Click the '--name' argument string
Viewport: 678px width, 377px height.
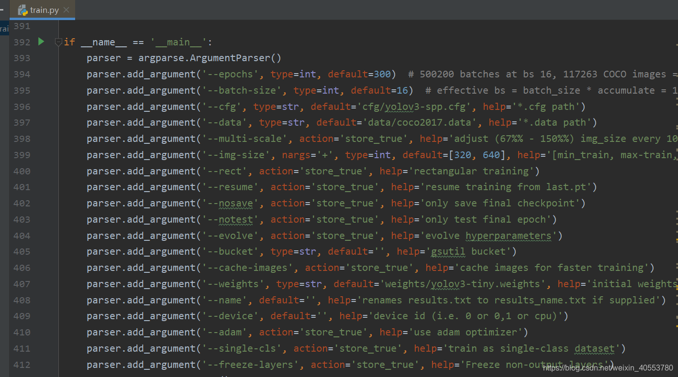click(225, 300)
